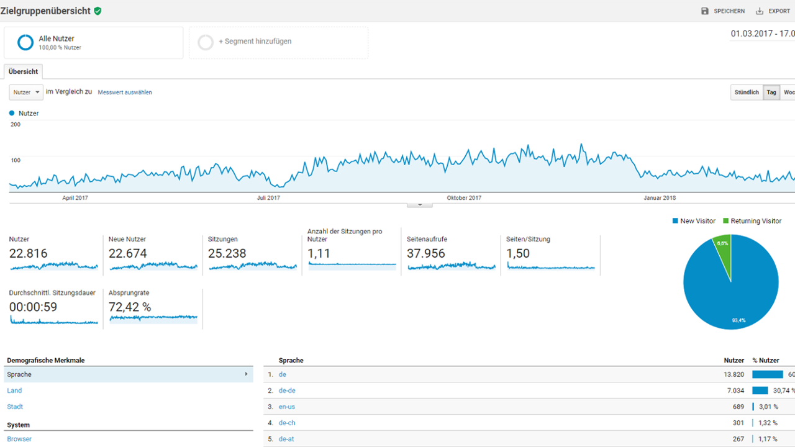Click the Seiten/Sitzung 1,50 sparkline
This screenshot has width=795, height=447.
pos(551,266)
